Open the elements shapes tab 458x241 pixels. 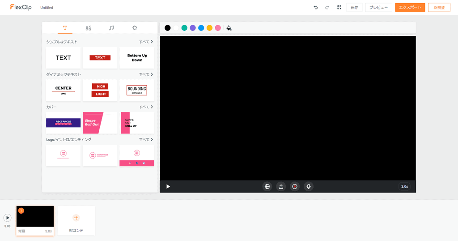point(88,28)
